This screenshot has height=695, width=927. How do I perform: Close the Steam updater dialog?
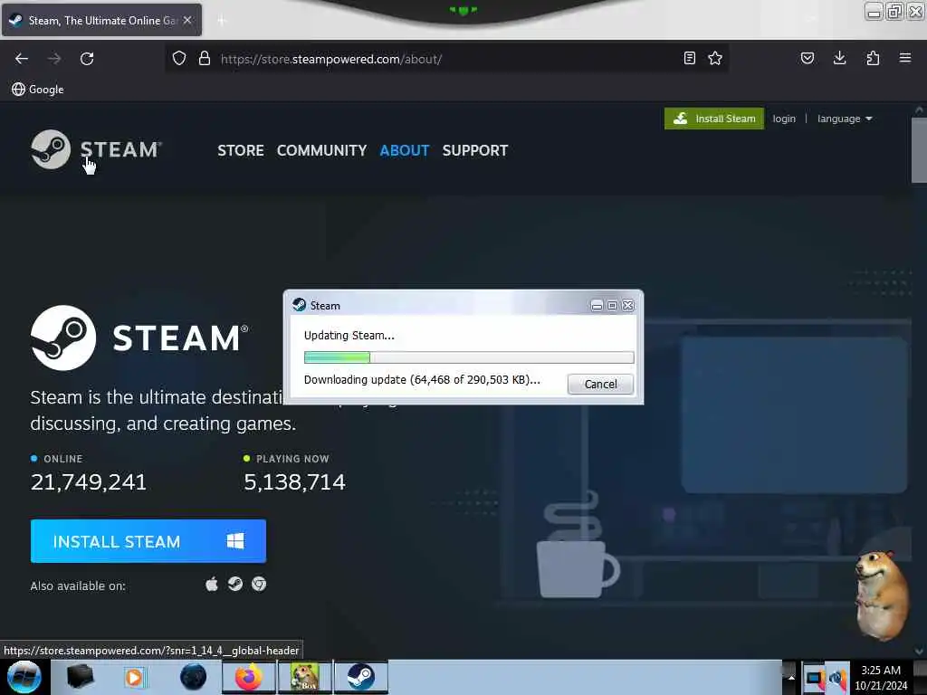point(628,306)
